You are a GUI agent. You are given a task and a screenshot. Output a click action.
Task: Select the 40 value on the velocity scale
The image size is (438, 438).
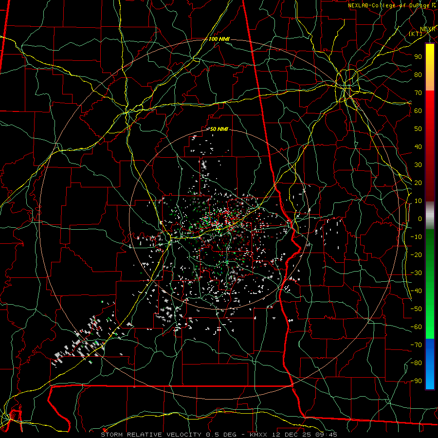point(418,146)
